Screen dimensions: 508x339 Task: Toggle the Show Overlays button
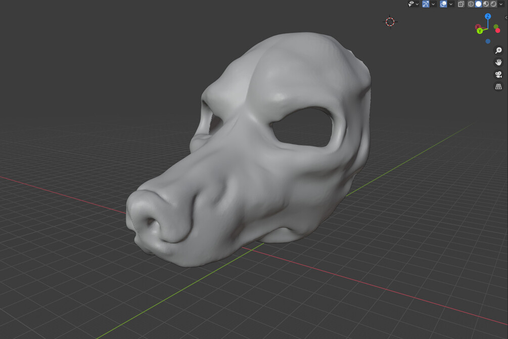click(443, 4)
